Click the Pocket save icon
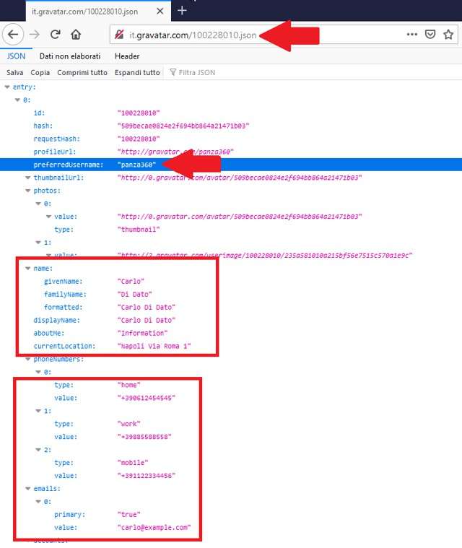 pyautogui.click(x=430, y=35)
